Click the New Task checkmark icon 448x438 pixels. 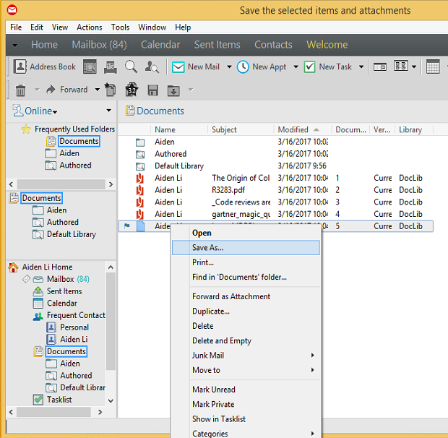point(309,66)
